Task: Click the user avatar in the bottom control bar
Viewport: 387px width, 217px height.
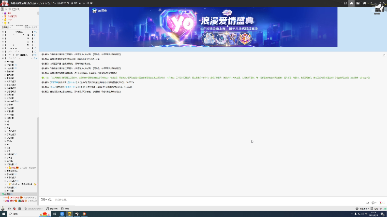Action: point(3,209)
